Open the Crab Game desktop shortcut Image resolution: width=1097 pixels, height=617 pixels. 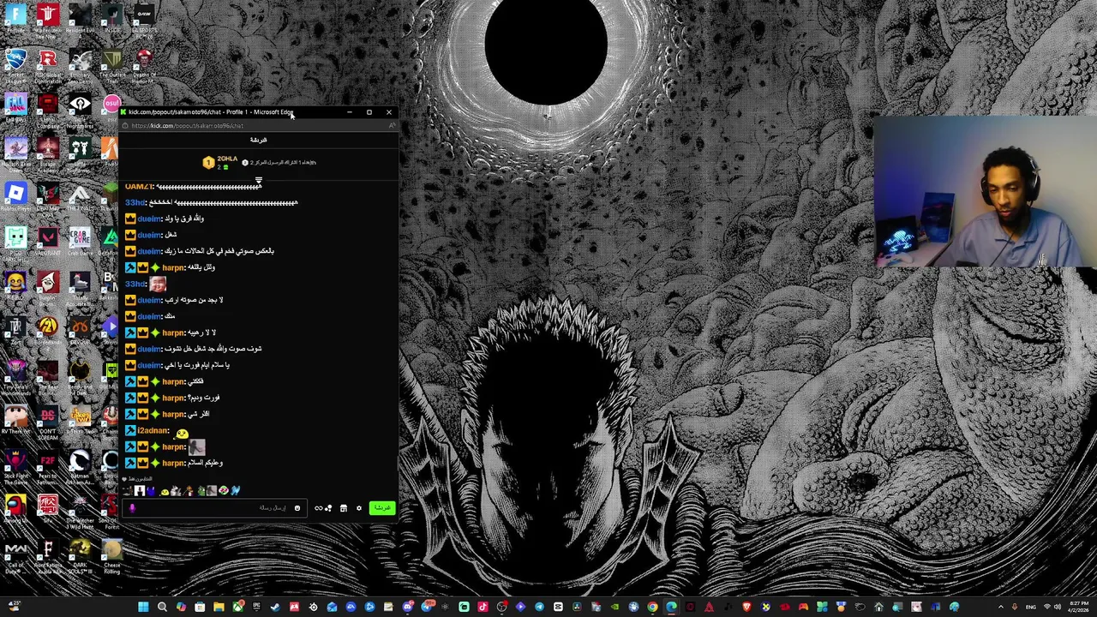point(80,240)
